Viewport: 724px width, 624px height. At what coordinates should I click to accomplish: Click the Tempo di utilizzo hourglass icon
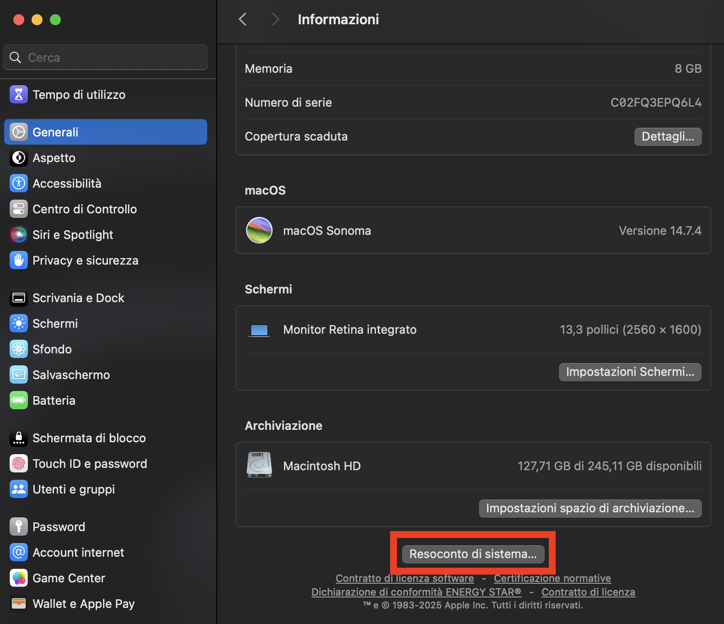(x=19, y=95)
